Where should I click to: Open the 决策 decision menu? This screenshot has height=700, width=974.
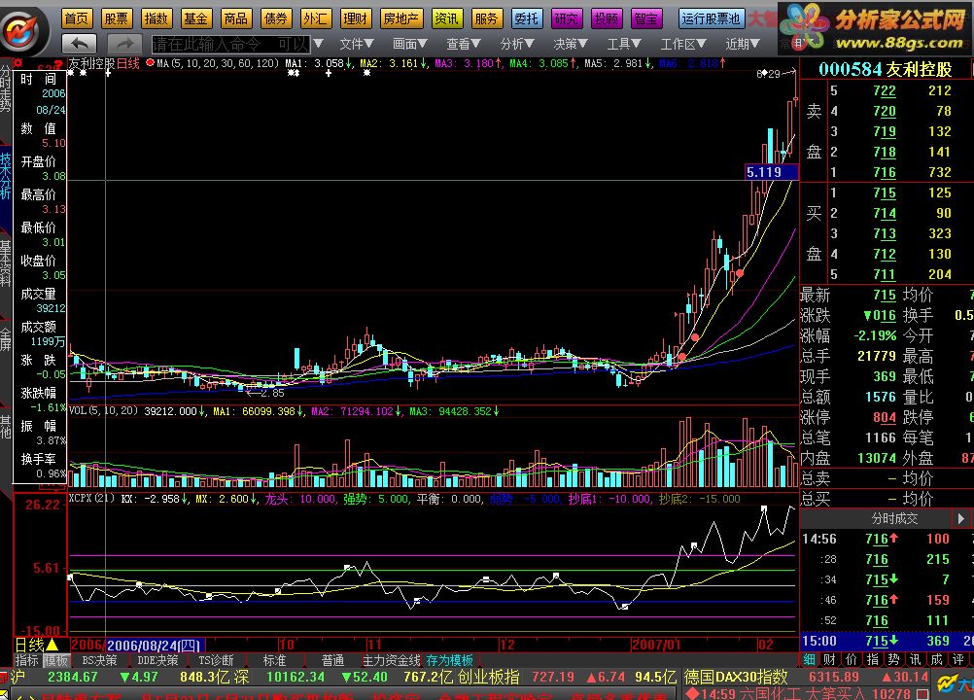pos(571,44)
